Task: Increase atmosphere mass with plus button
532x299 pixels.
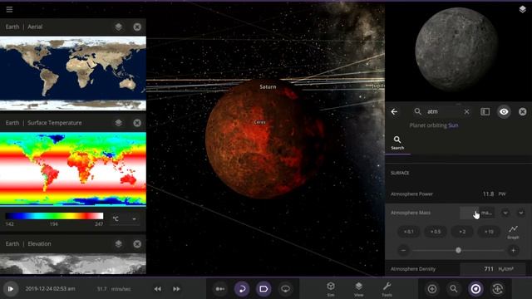Action: point(513,251)
